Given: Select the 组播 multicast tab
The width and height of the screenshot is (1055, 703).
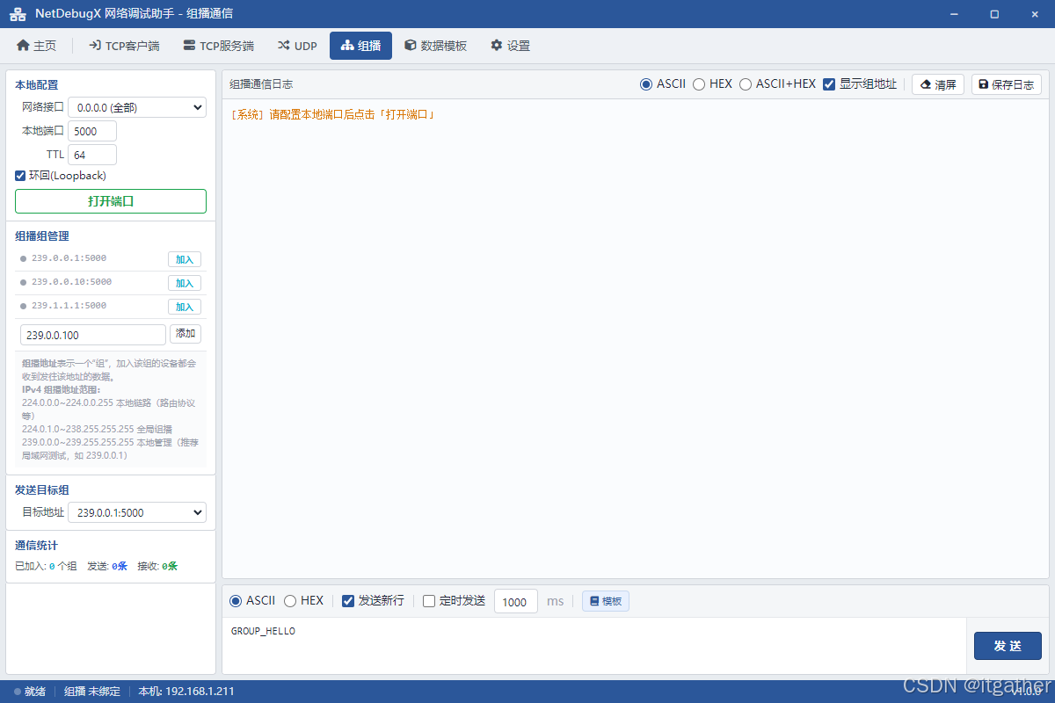Looking at the screenshot, I should point(360,46).
